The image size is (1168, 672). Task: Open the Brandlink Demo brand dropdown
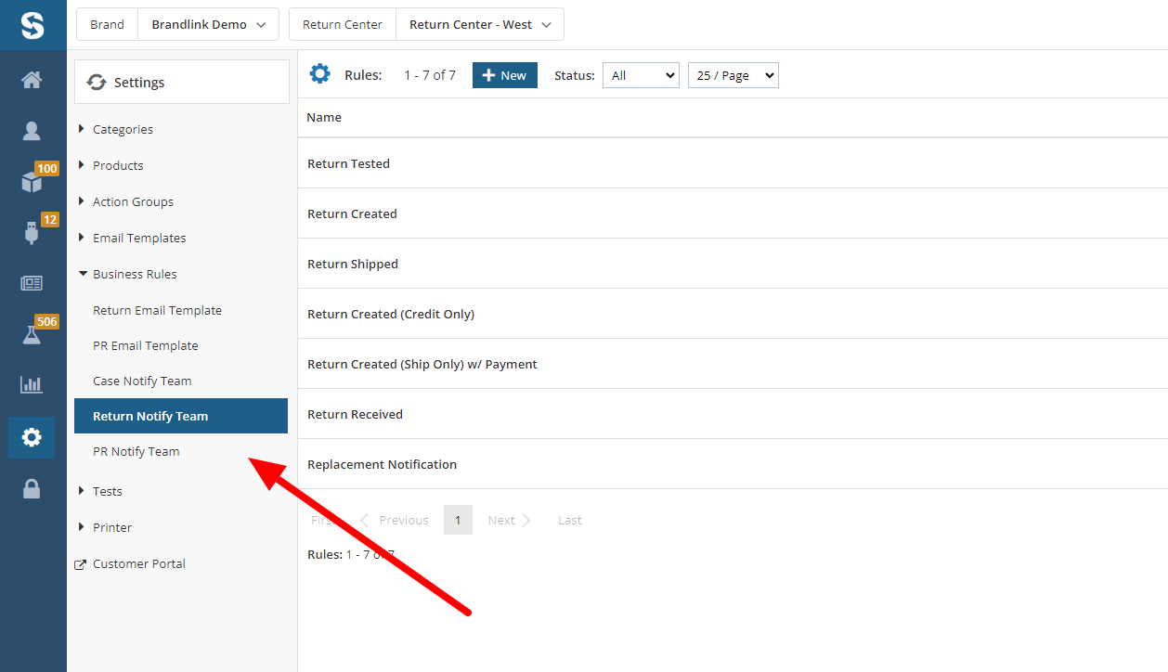pos(208,24)
